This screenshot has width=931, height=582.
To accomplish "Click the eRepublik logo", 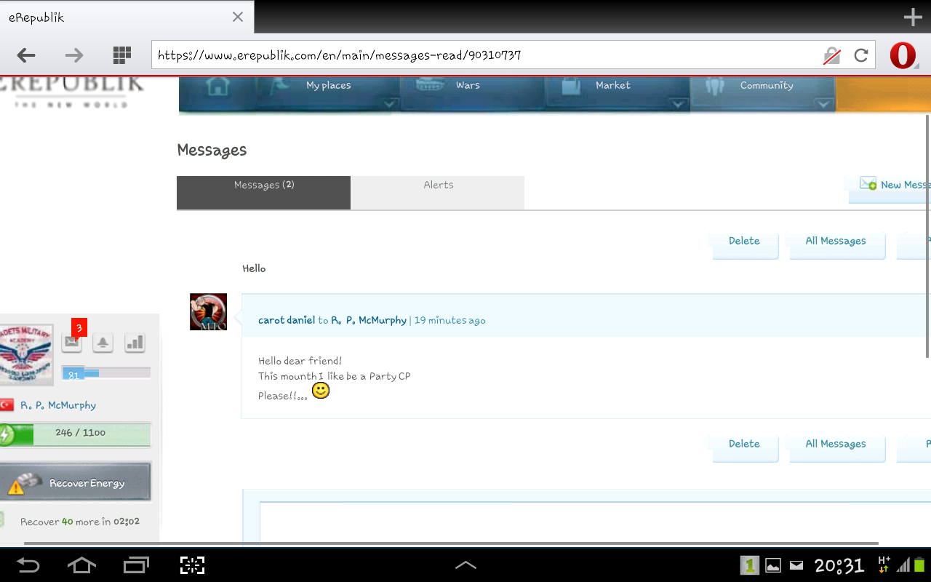I will click(x=71, y=92).
